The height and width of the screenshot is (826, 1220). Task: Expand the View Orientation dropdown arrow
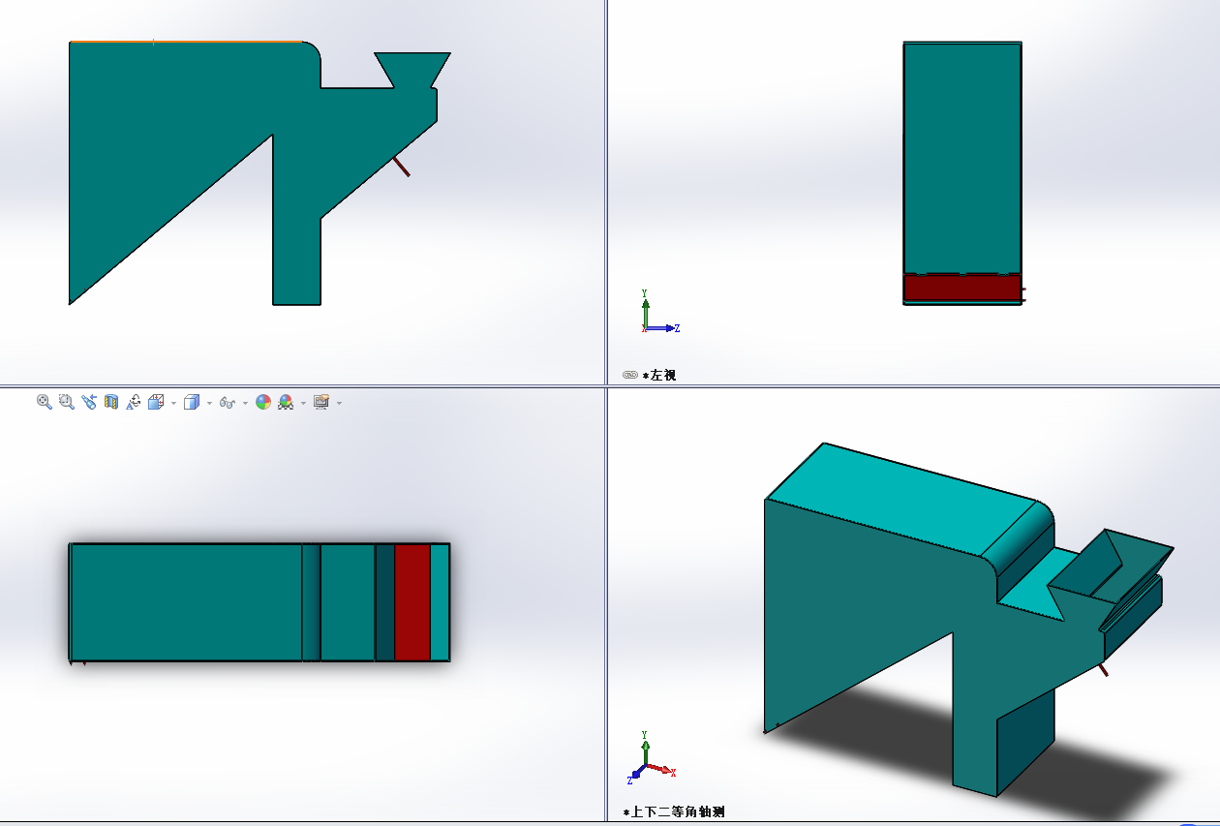coord(173,403)
